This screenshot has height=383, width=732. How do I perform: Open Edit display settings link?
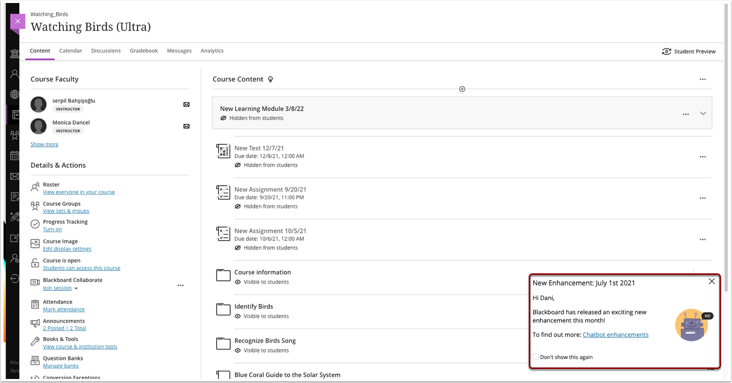67,249
